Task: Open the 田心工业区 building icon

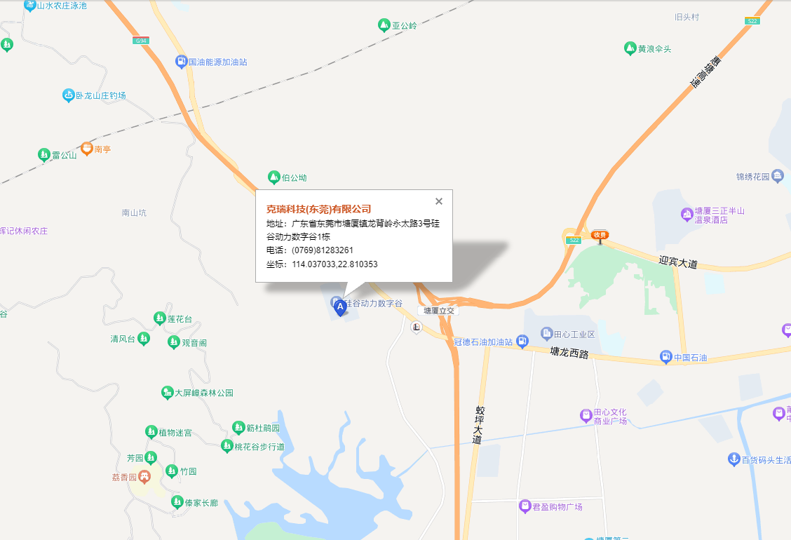Action: coord(547,334)
